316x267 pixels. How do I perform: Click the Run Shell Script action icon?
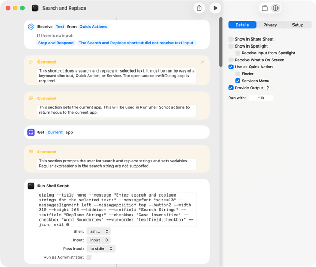click(x=31, y=186)
